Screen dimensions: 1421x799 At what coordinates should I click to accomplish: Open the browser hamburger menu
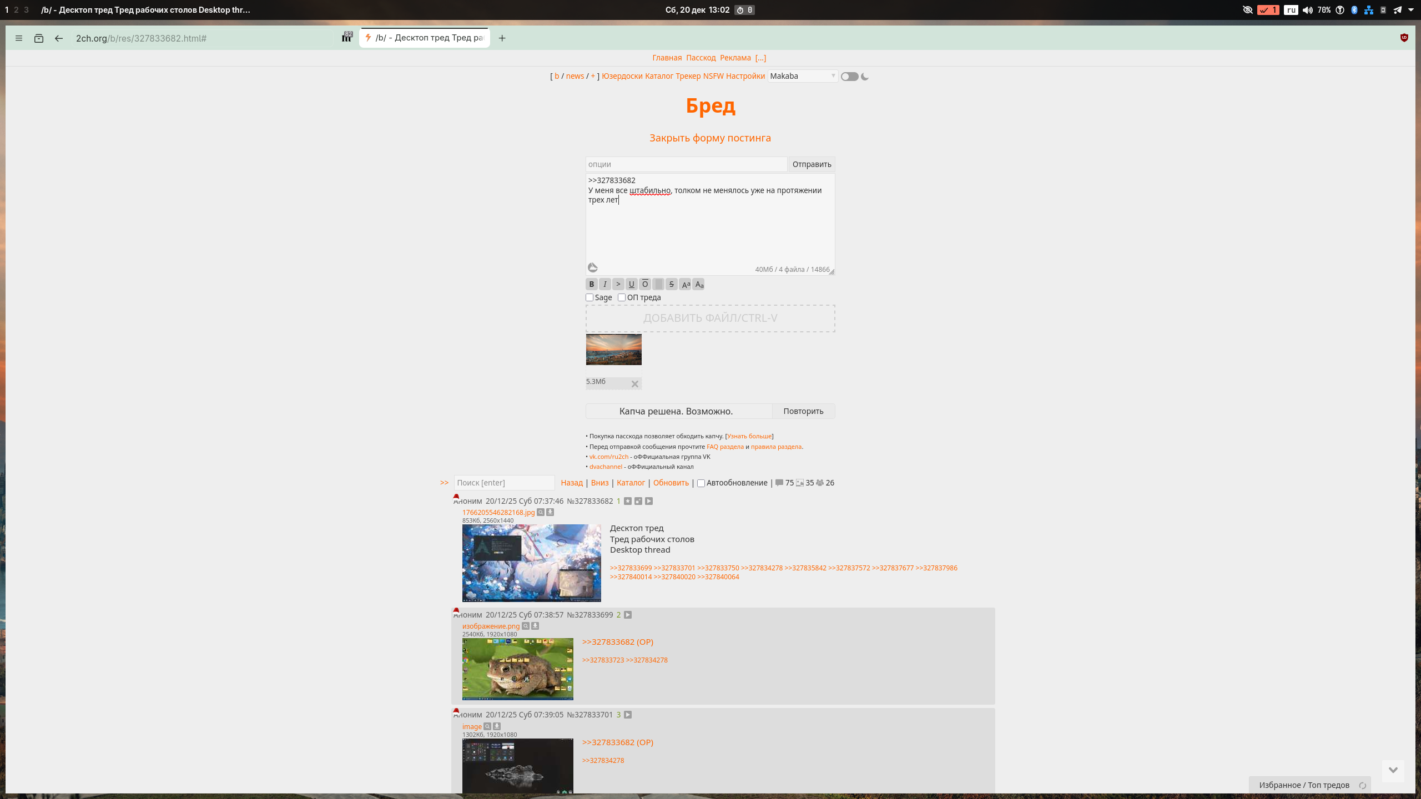19,38
